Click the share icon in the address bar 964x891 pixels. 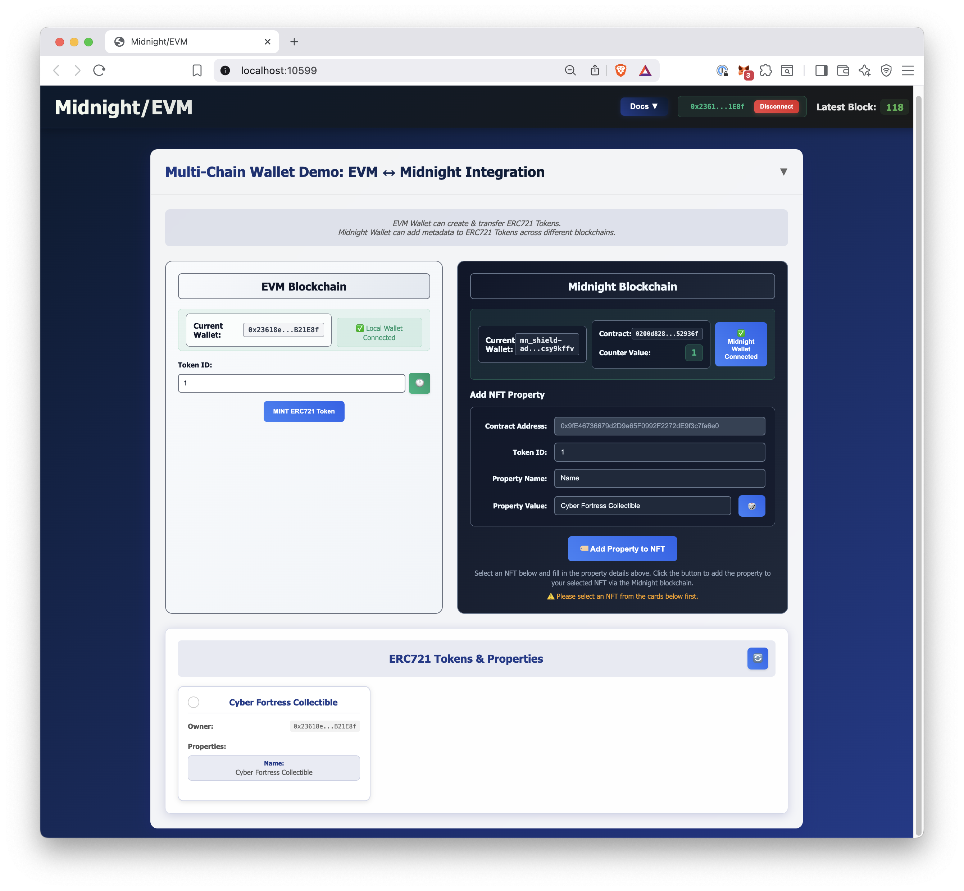(x=595, y=71)
